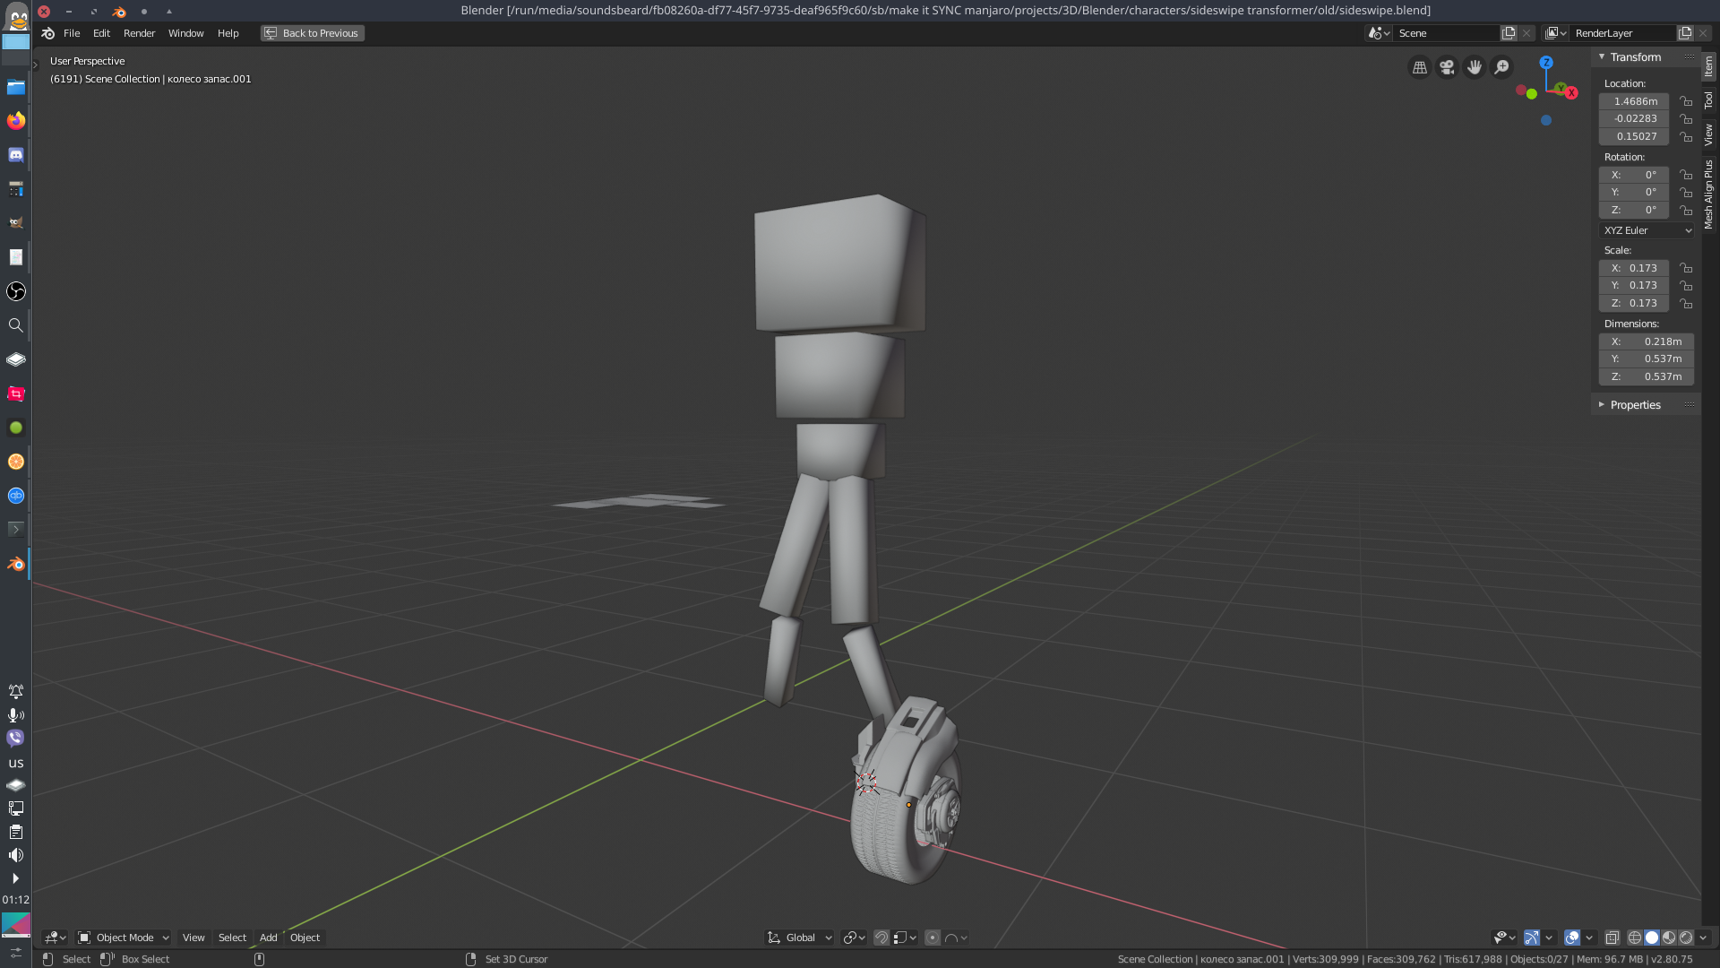Image resolution: width=1720 pixels, height=968 pixels.
Task: Toggle viewport overlays display
Action: pyautogui.click(x=1572, y=938)
